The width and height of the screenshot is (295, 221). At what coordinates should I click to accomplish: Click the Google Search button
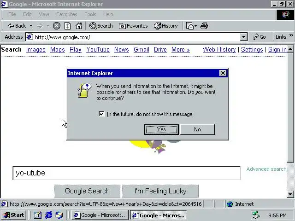coord(87,191)
